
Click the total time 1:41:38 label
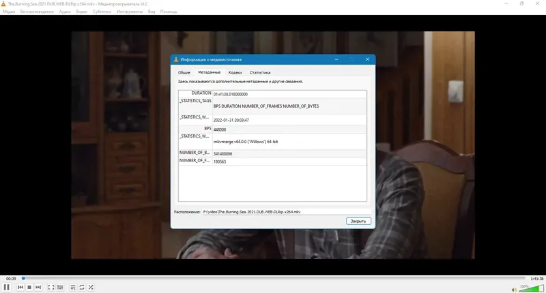536,279
